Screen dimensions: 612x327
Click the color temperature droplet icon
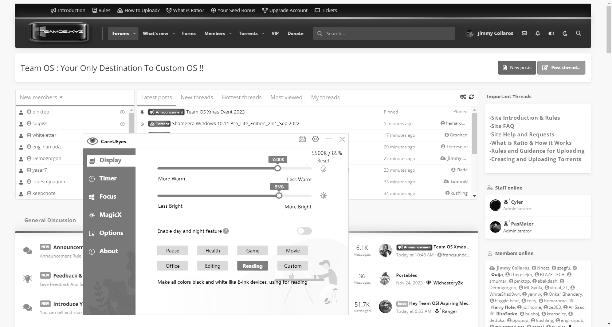323,169
